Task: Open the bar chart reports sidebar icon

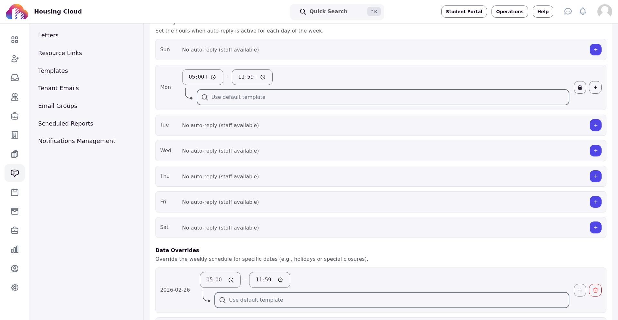Action: 14,249
